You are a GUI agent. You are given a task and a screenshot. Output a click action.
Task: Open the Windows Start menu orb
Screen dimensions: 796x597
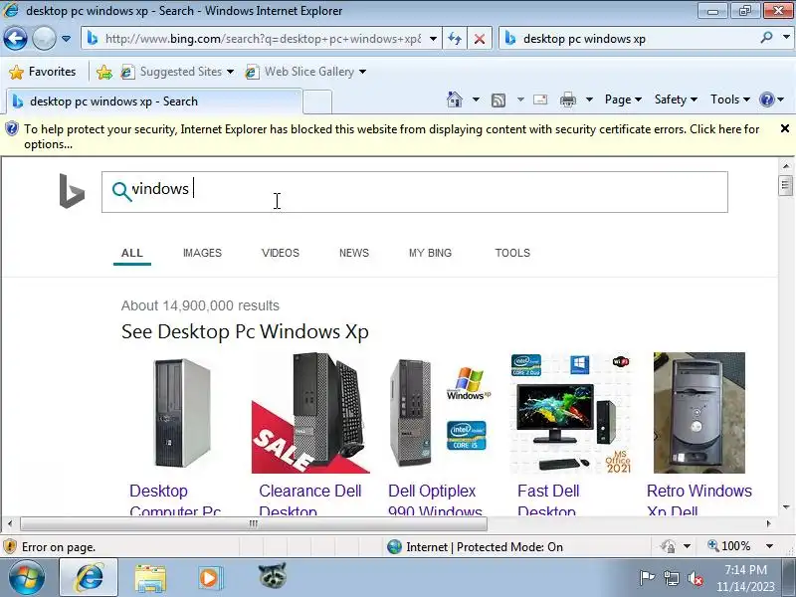(27, 578)
